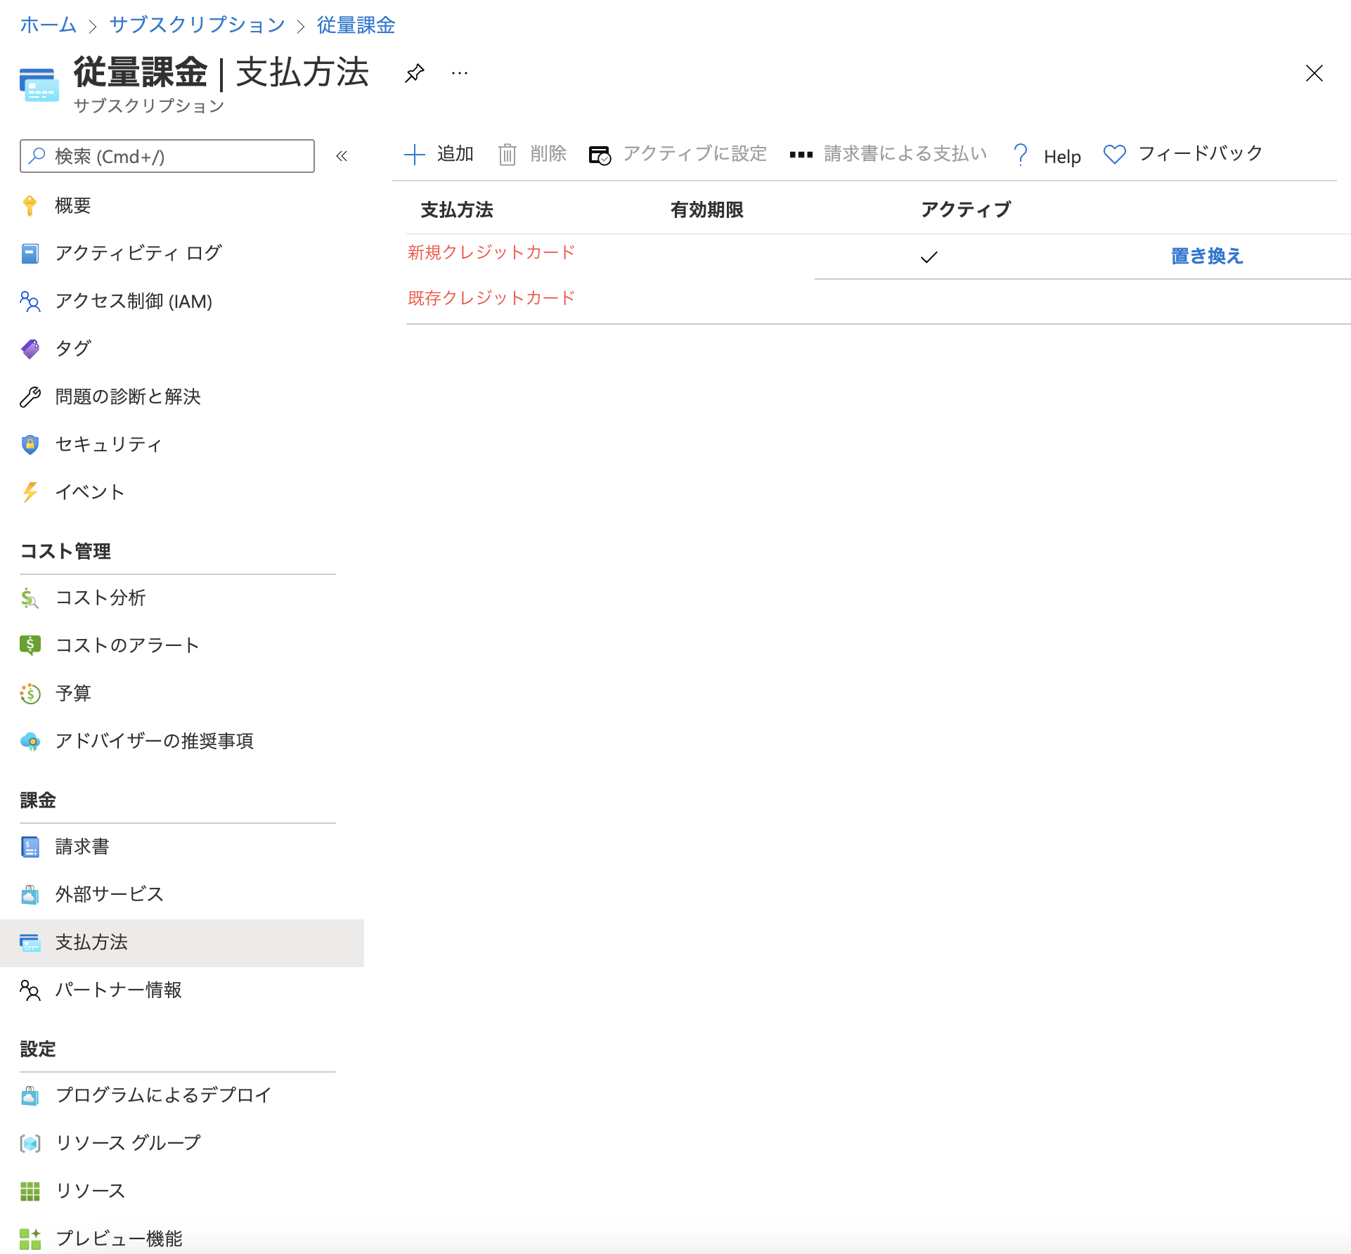
Task: Open 問題の診断と解決
Action: tap(128, 396)
